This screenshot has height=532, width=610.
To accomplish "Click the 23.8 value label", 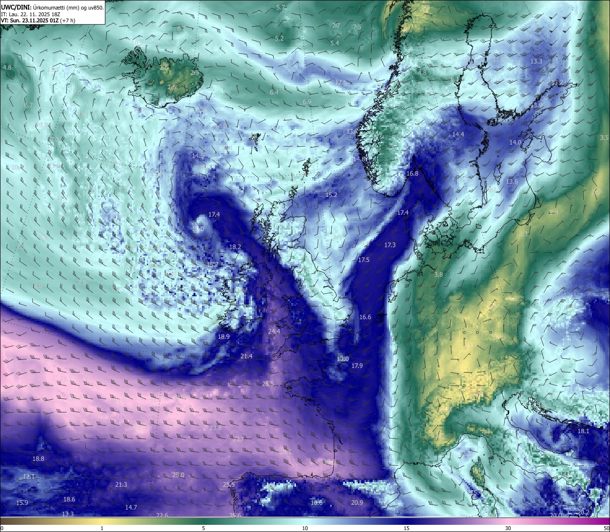I will 215,428.
